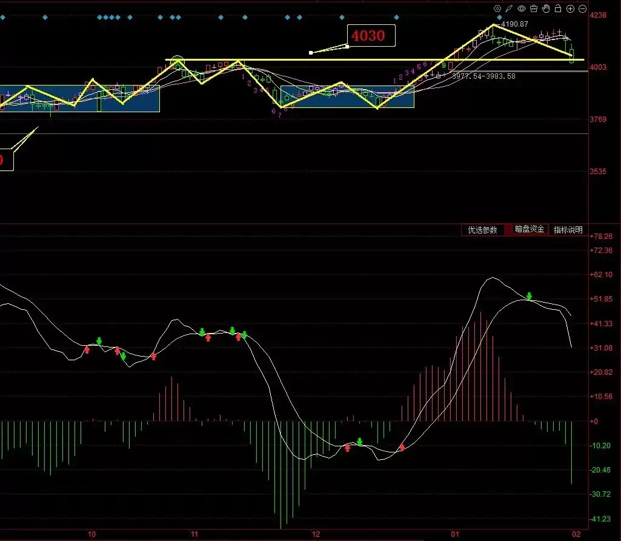Zoom out with the minus icon
621x541 pixels.
pos(583,8)
